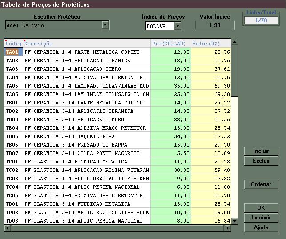This screenshot has width=286, height=239.
Task: Click the Prc(DOLLAR) column header
Action: point(171,44)
